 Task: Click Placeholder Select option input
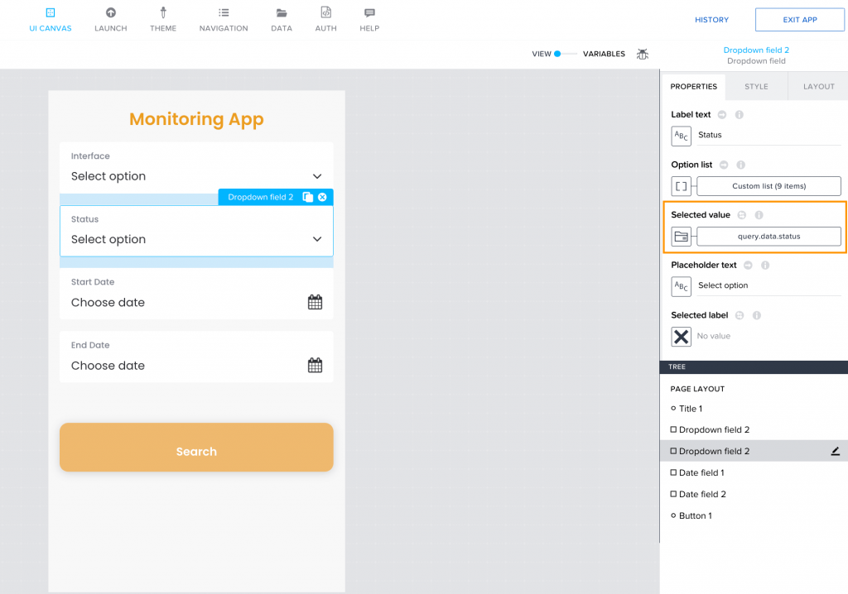768,285
